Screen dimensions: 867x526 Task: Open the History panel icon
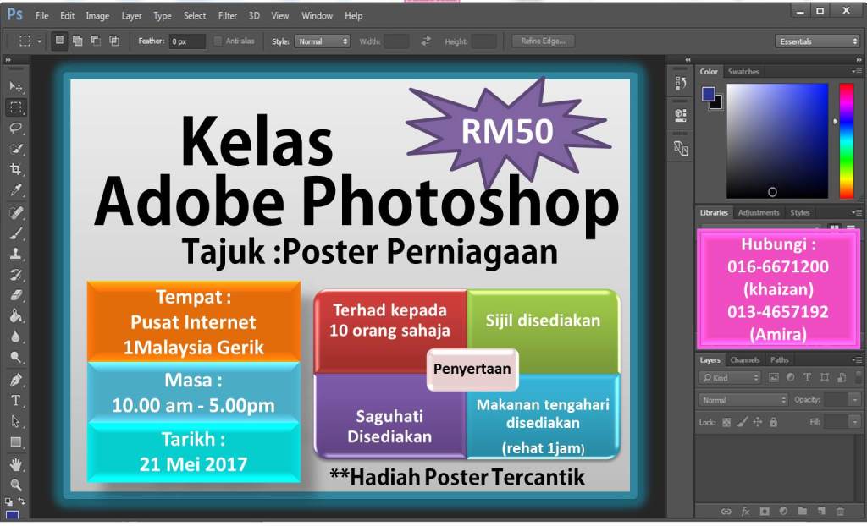pos(680,83)
